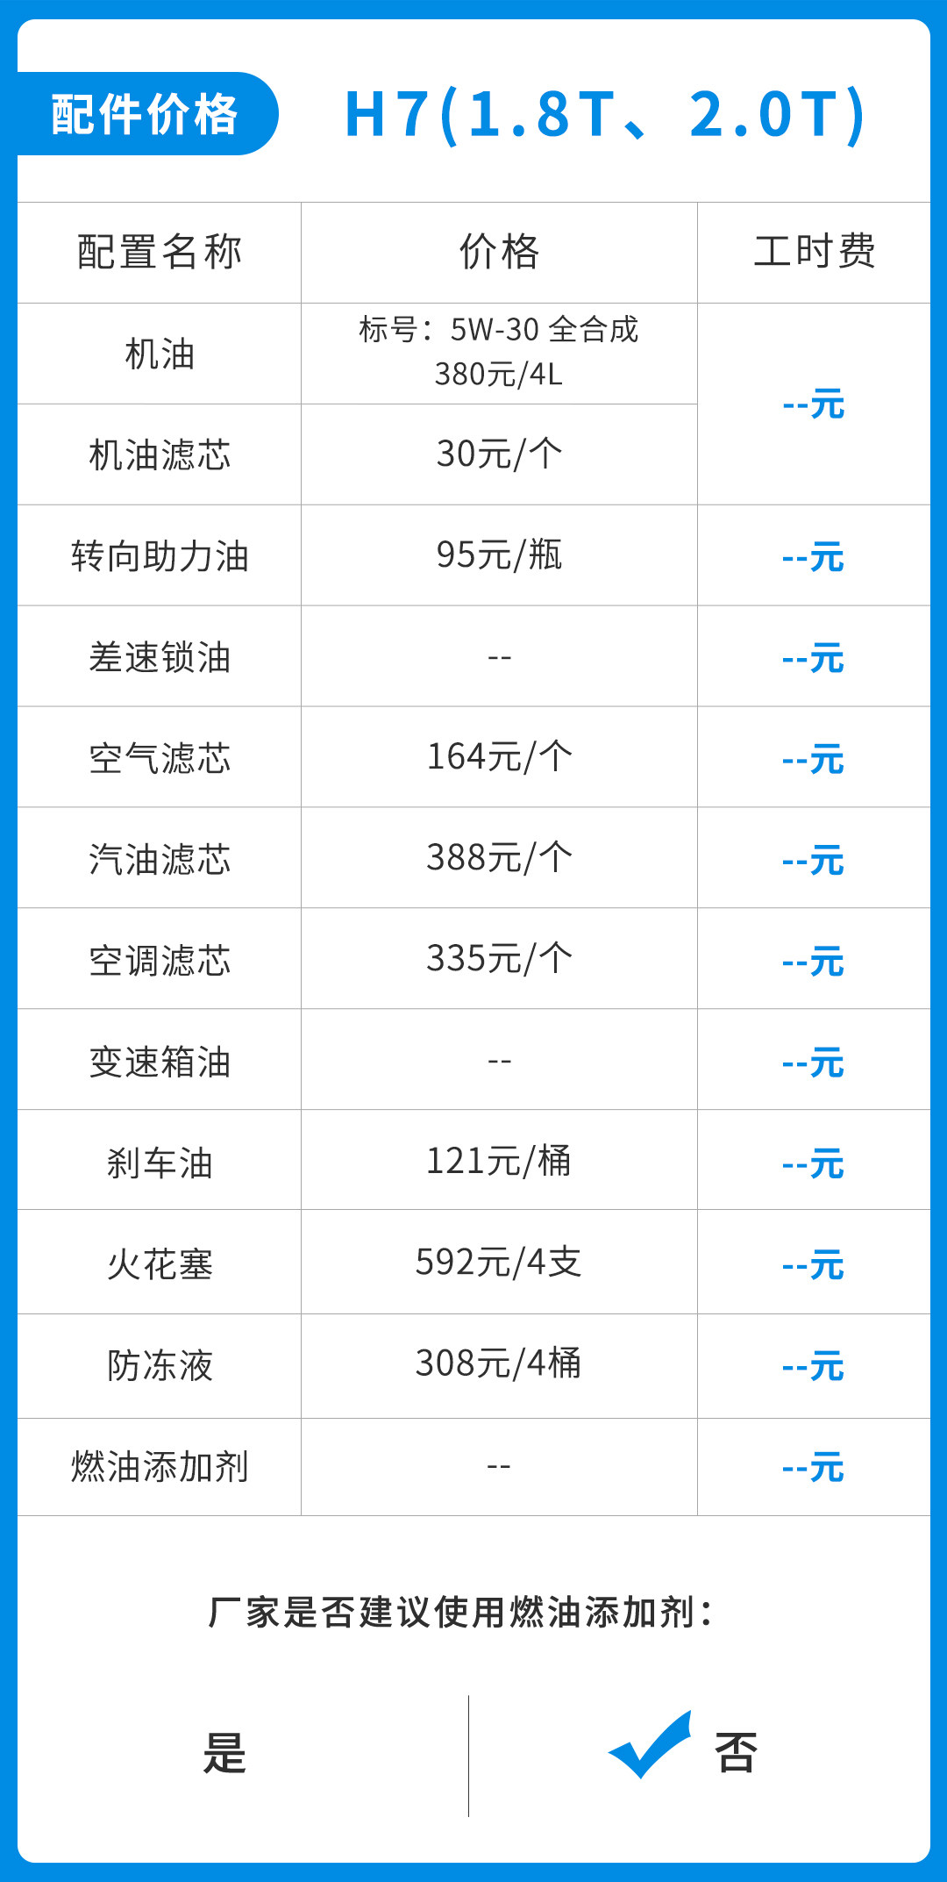This screenshot has width=947, height=1882.
Task: Select the 刹车油 row label
Action: (160, 1163)
